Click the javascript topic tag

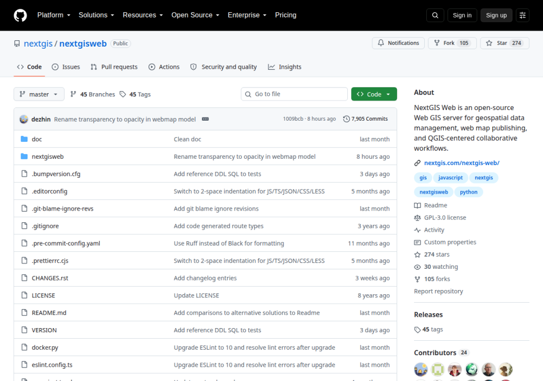click(450, 178)
